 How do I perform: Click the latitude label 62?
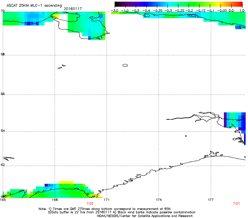pyautogui.click(x=3, y=165)
